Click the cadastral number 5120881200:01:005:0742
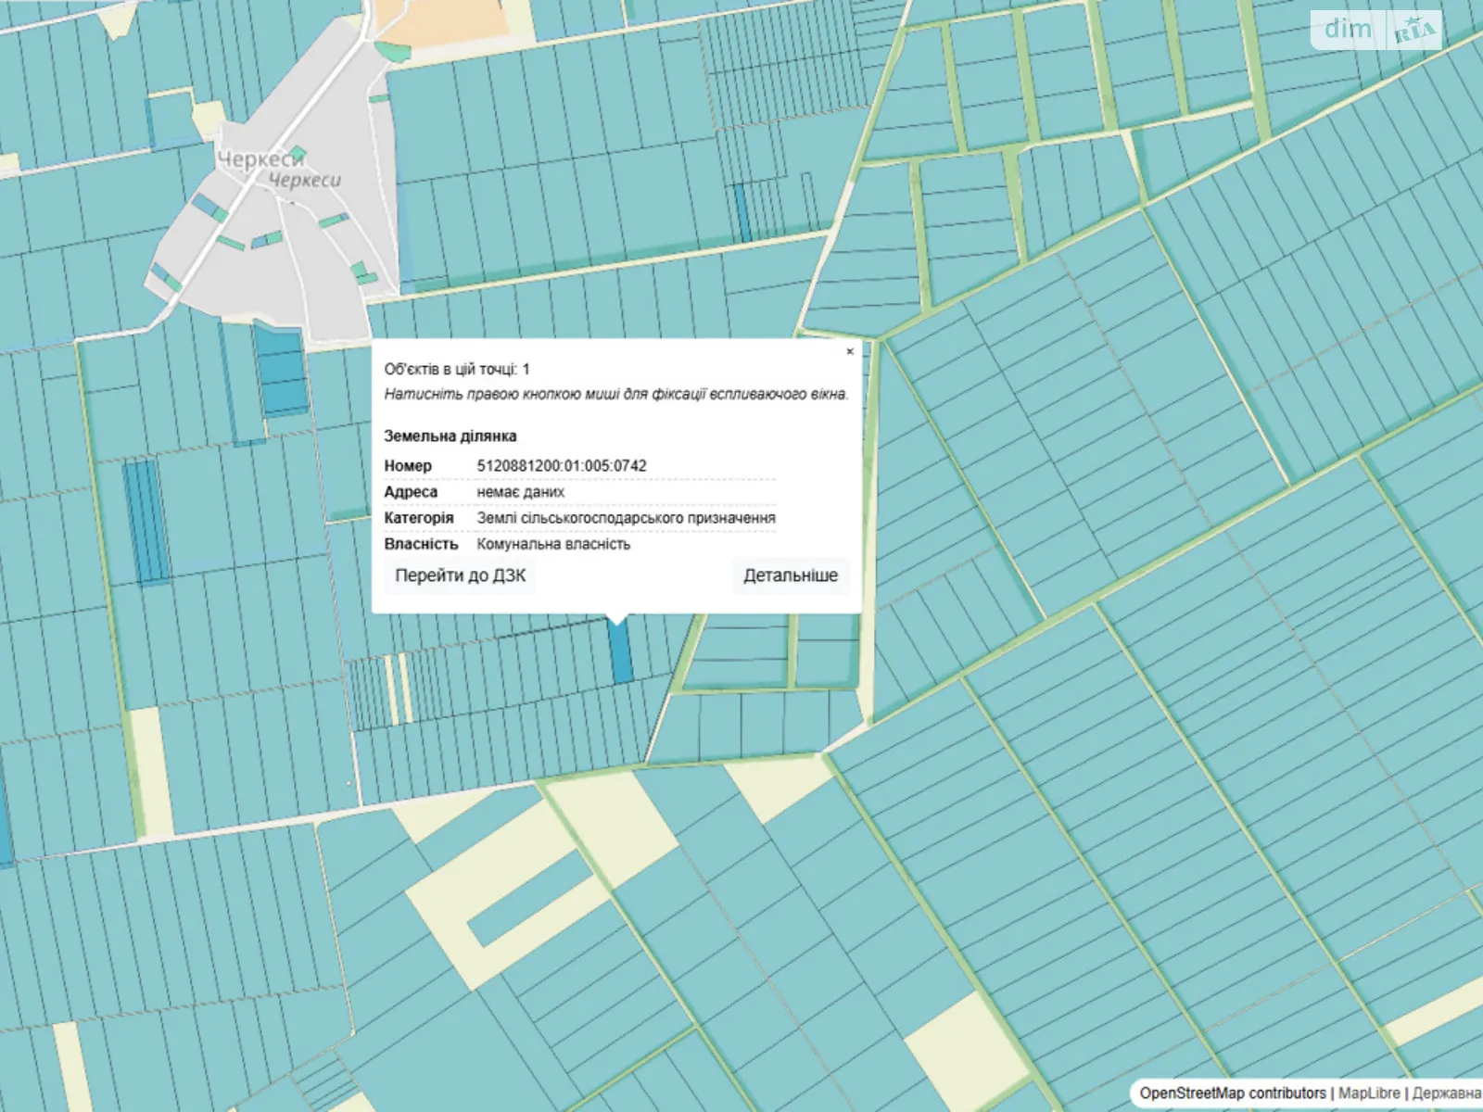Viewport: 1483px width, 1112px height. click(x=561, y=466)
